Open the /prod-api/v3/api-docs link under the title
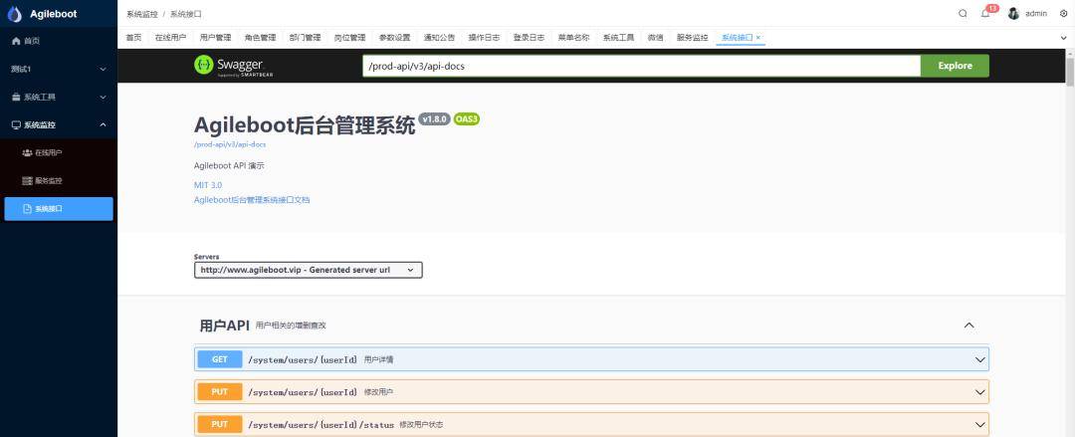 click(x=230, y=144)
